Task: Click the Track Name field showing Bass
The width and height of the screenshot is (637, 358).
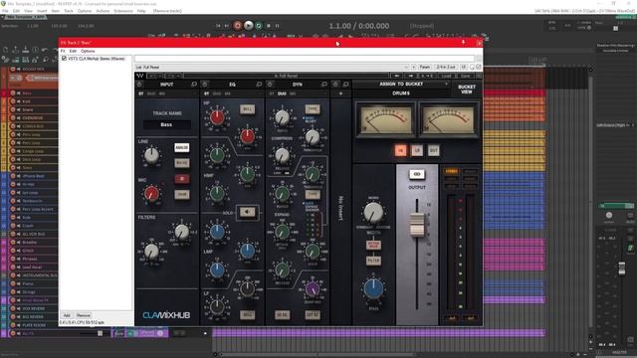Action: coord(166,124)
